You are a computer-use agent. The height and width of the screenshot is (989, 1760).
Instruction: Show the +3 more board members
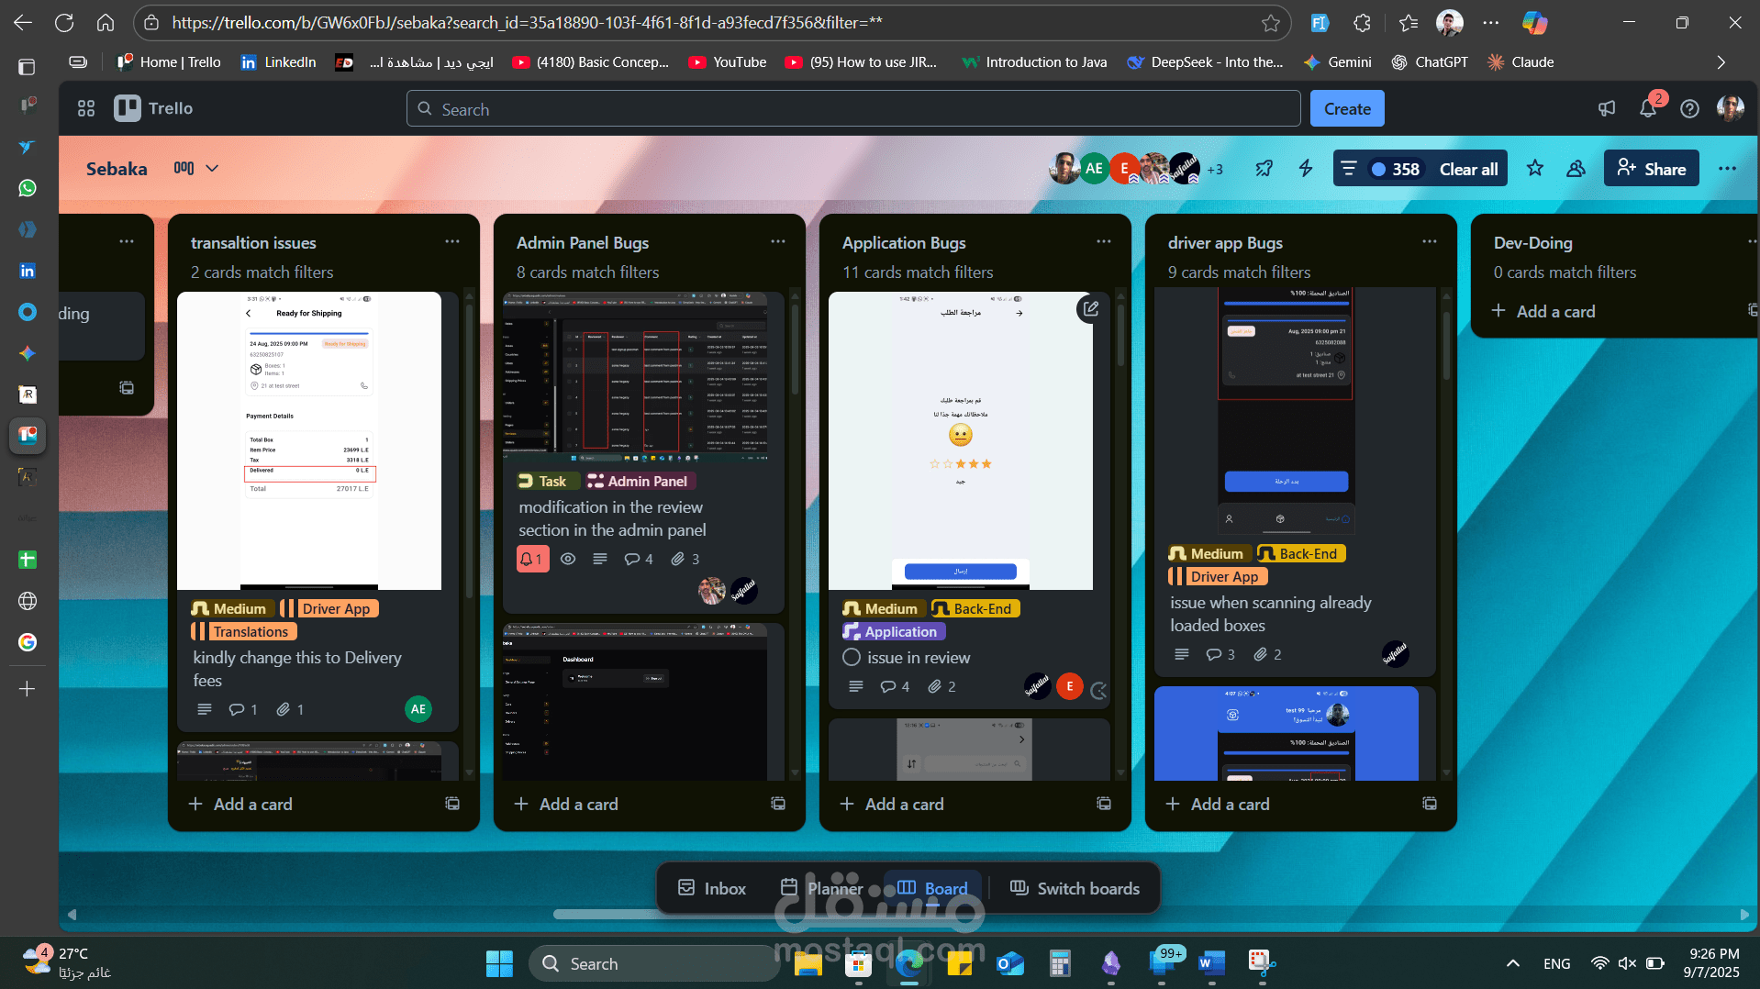(1215, 169)
